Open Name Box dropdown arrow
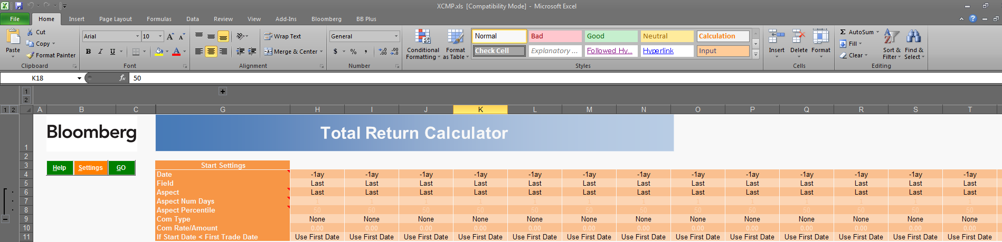The height and width of the screenshot is (242, 1002). [80, 78]
